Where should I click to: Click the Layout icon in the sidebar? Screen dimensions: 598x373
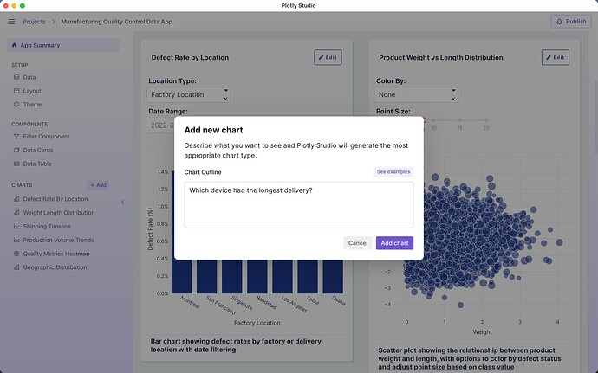pos(16,91)
